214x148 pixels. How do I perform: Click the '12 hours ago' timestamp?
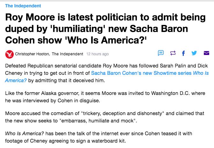(98, 54)
